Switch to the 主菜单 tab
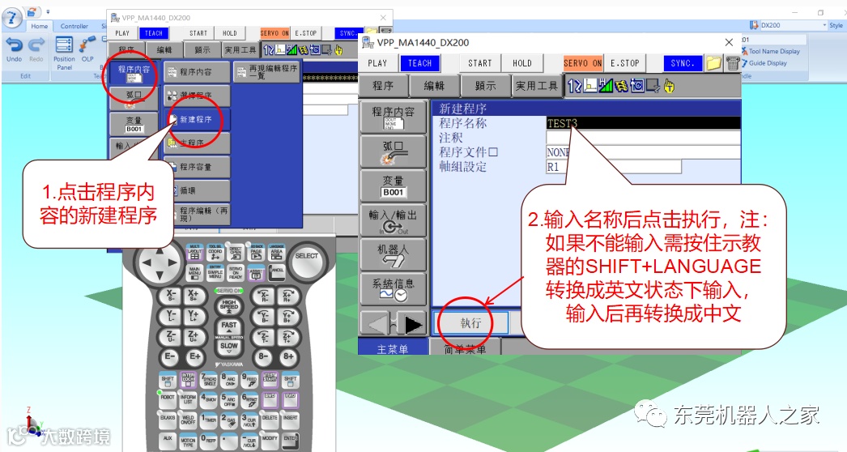Viewport: 847px width, 452px height. (393, 349)
